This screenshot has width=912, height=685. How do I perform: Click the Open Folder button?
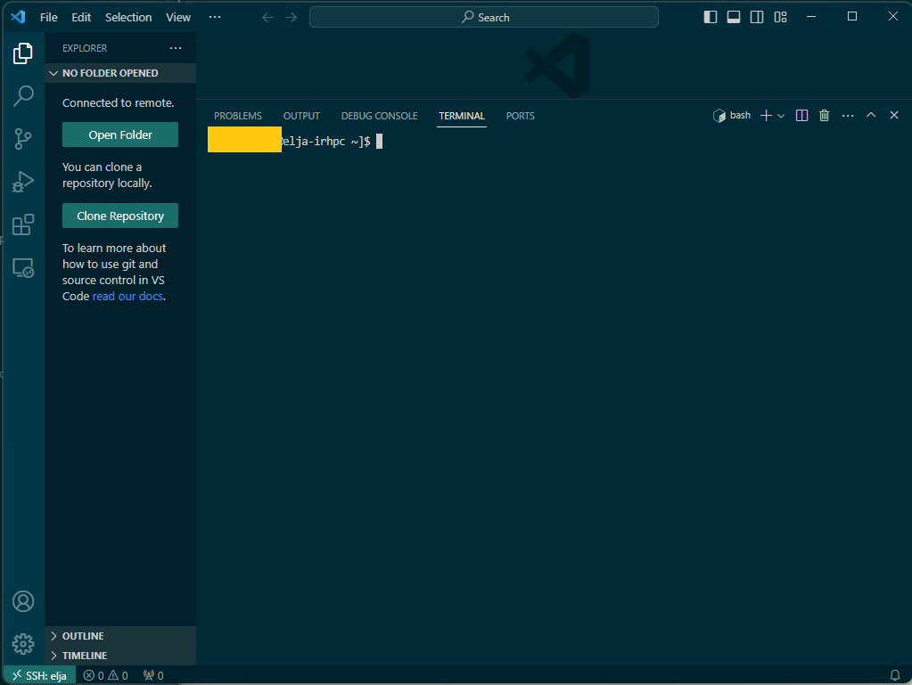[x=119, y=135]
